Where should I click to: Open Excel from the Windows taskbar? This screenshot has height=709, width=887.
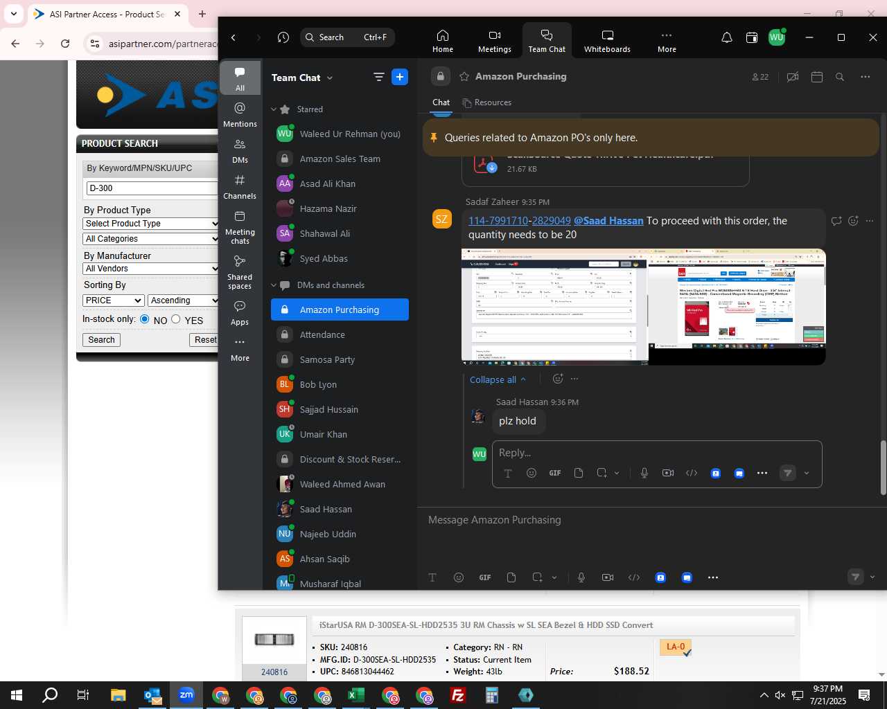coord(356,695)
